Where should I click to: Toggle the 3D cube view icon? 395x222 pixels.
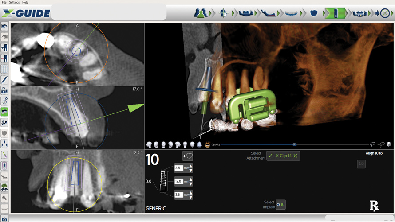(x=389, y=144)
